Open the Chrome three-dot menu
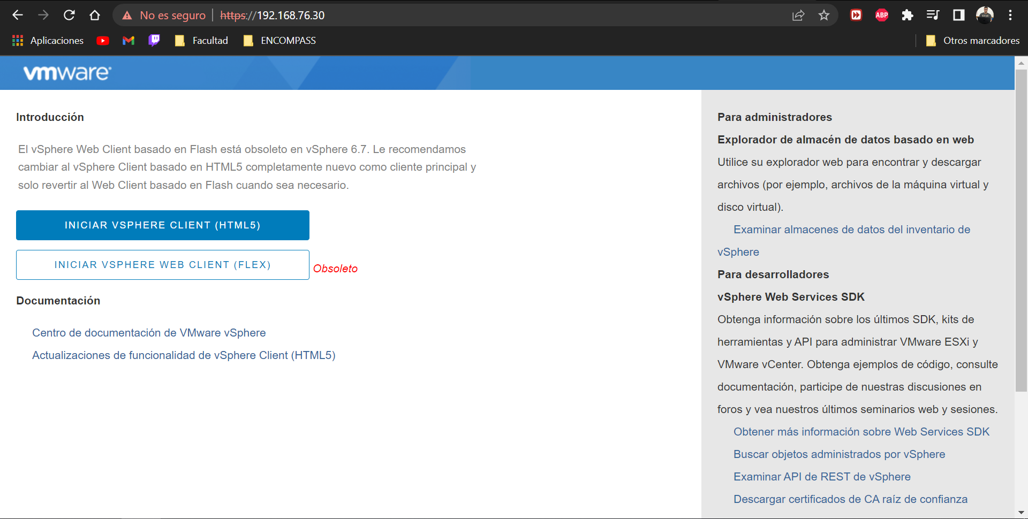This screenshot has width=1028, height=519. coord(1010,15)
